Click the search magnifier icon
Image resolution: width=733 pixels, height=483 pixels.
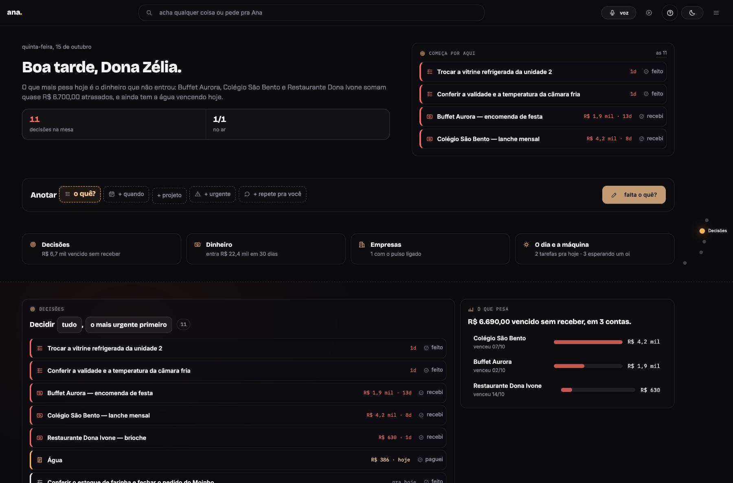(149, 13)
